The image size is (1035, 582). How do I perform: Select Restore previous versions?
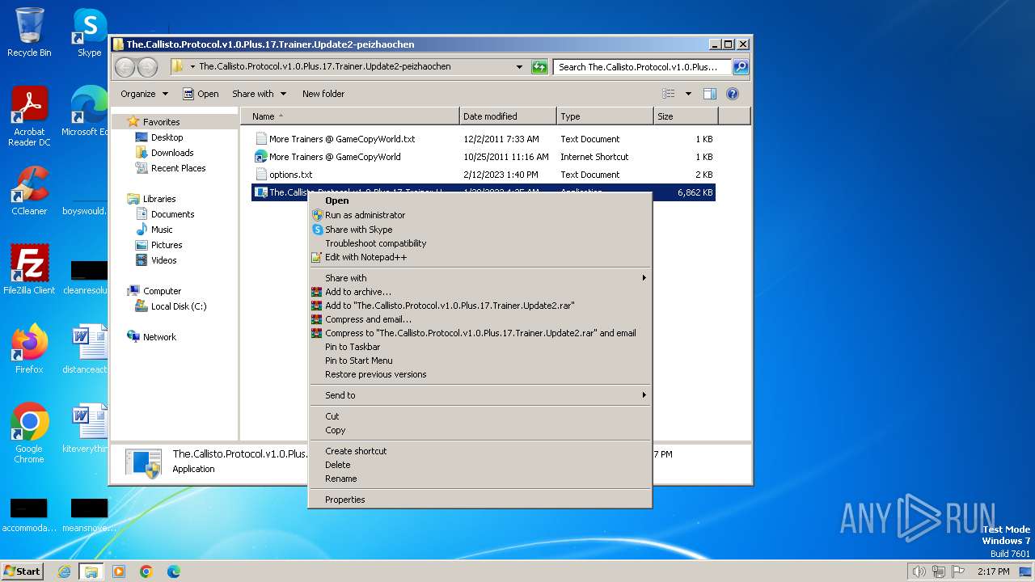point(480,374)
